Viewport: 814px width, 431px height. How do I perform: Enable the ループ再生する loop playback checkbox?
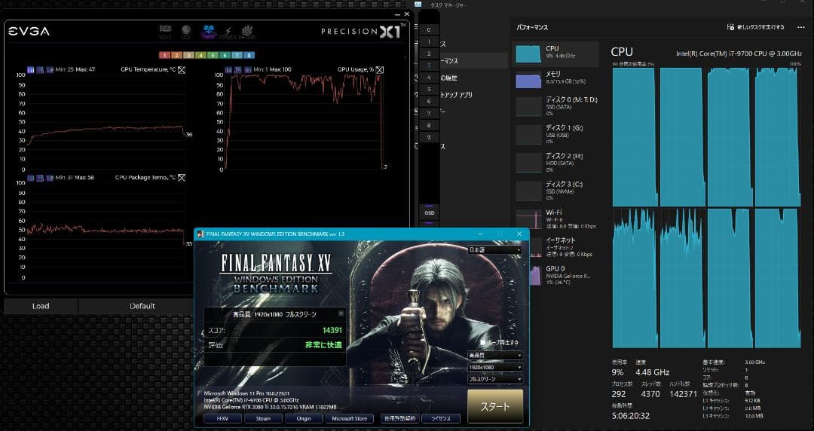coord(483,343)
